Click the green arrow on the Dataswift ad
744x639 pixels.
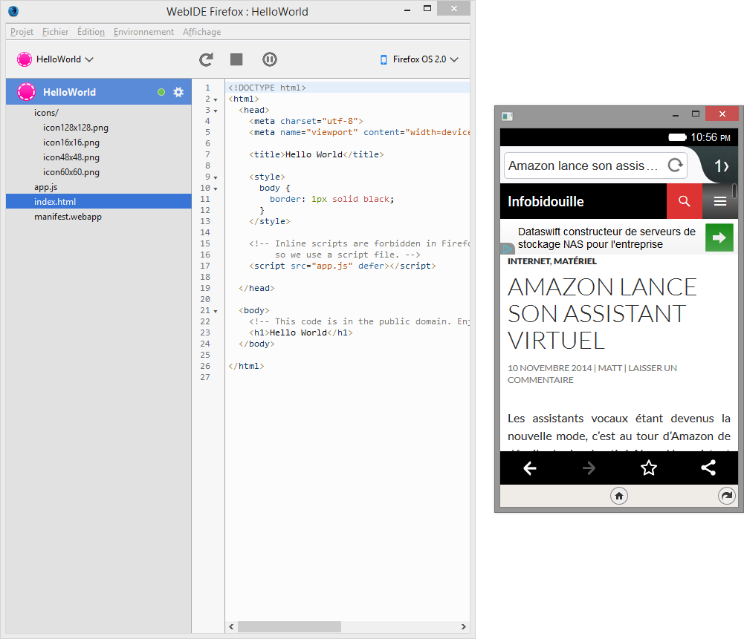coord(719,237)
